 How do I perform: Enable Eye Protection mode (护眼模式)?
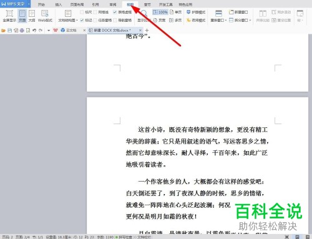[196, 12]
